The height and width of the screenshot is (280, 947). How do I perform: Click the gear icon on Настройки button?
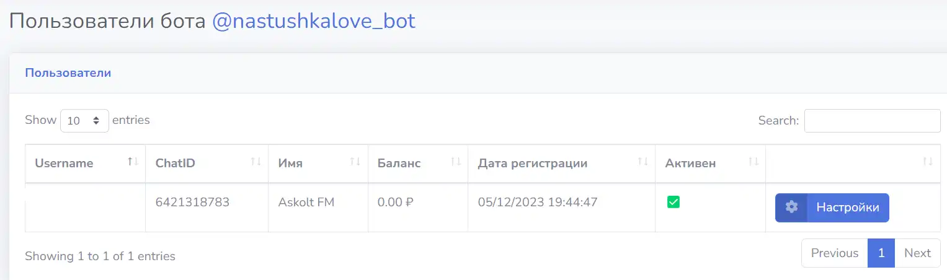coord(791,208)
